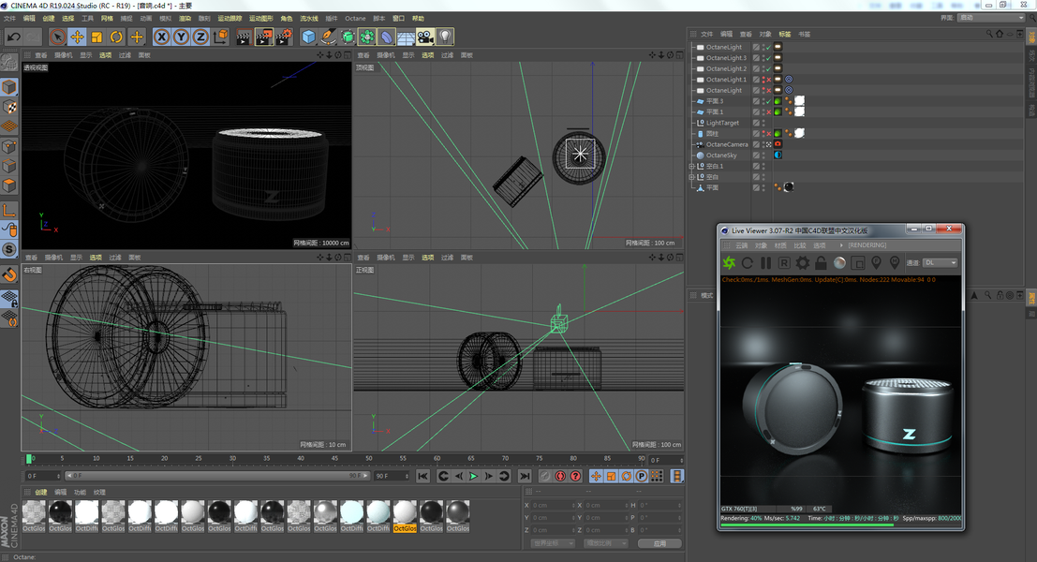Open the 文件 menu in main menu bar
The height and width of the screenshot is (562, 1037).
[10, 19]
